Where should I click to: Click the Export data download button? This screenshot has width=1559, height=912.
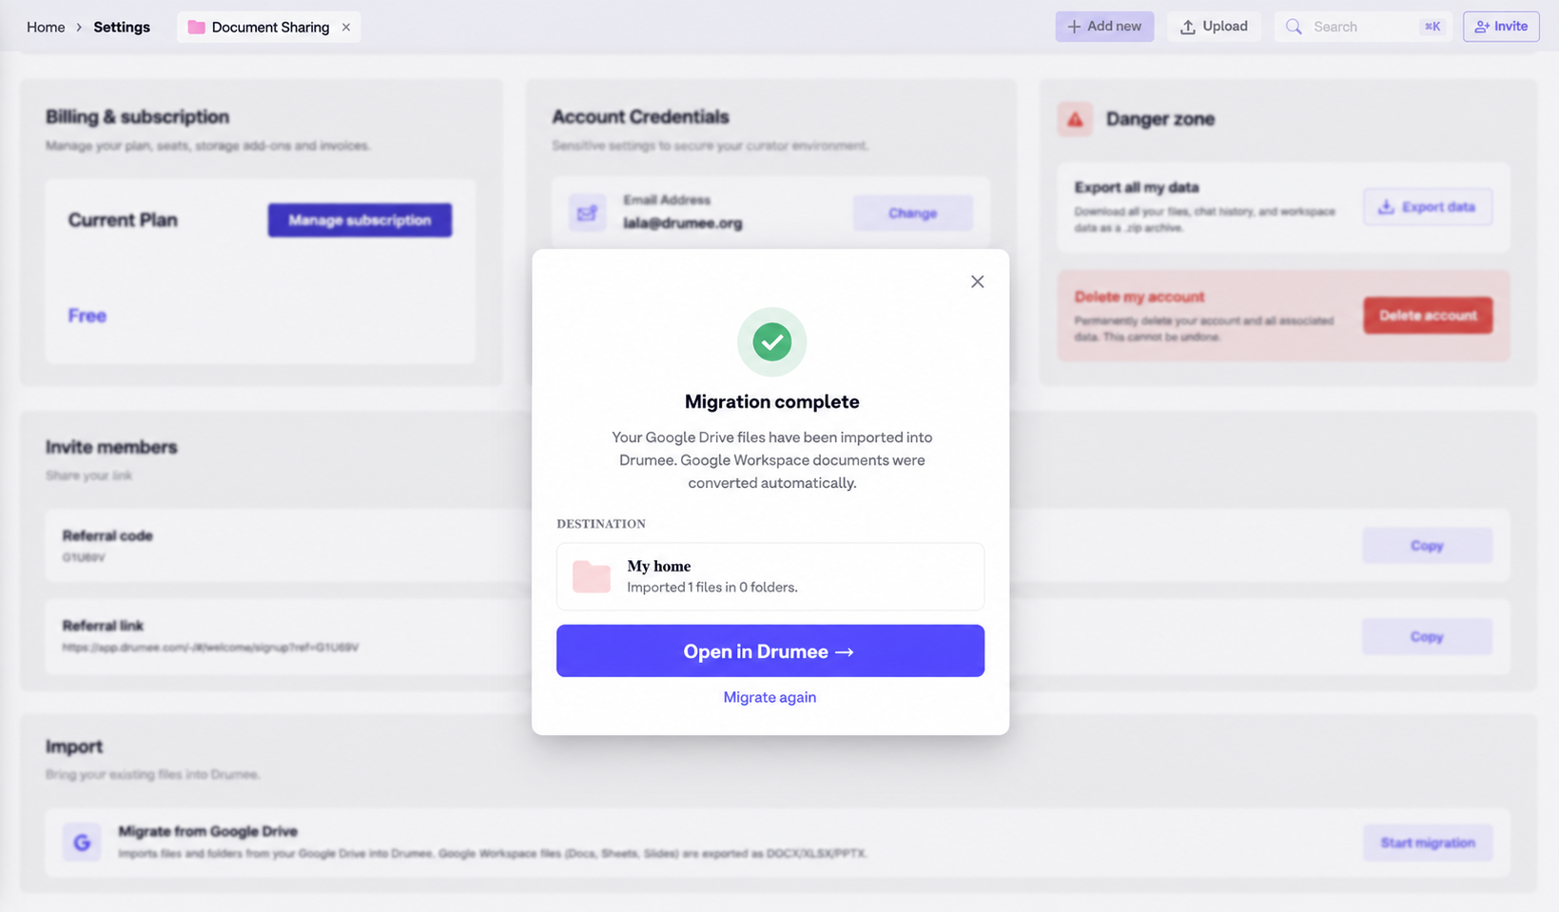(1428, 206)
